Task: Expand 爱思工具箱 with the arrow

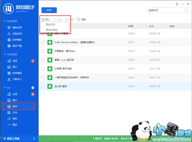Action: [x=34, y=138]
